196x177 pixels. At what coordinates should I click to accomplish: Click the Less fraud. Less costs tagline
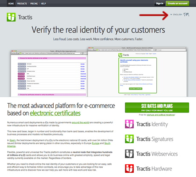(98, 39)
